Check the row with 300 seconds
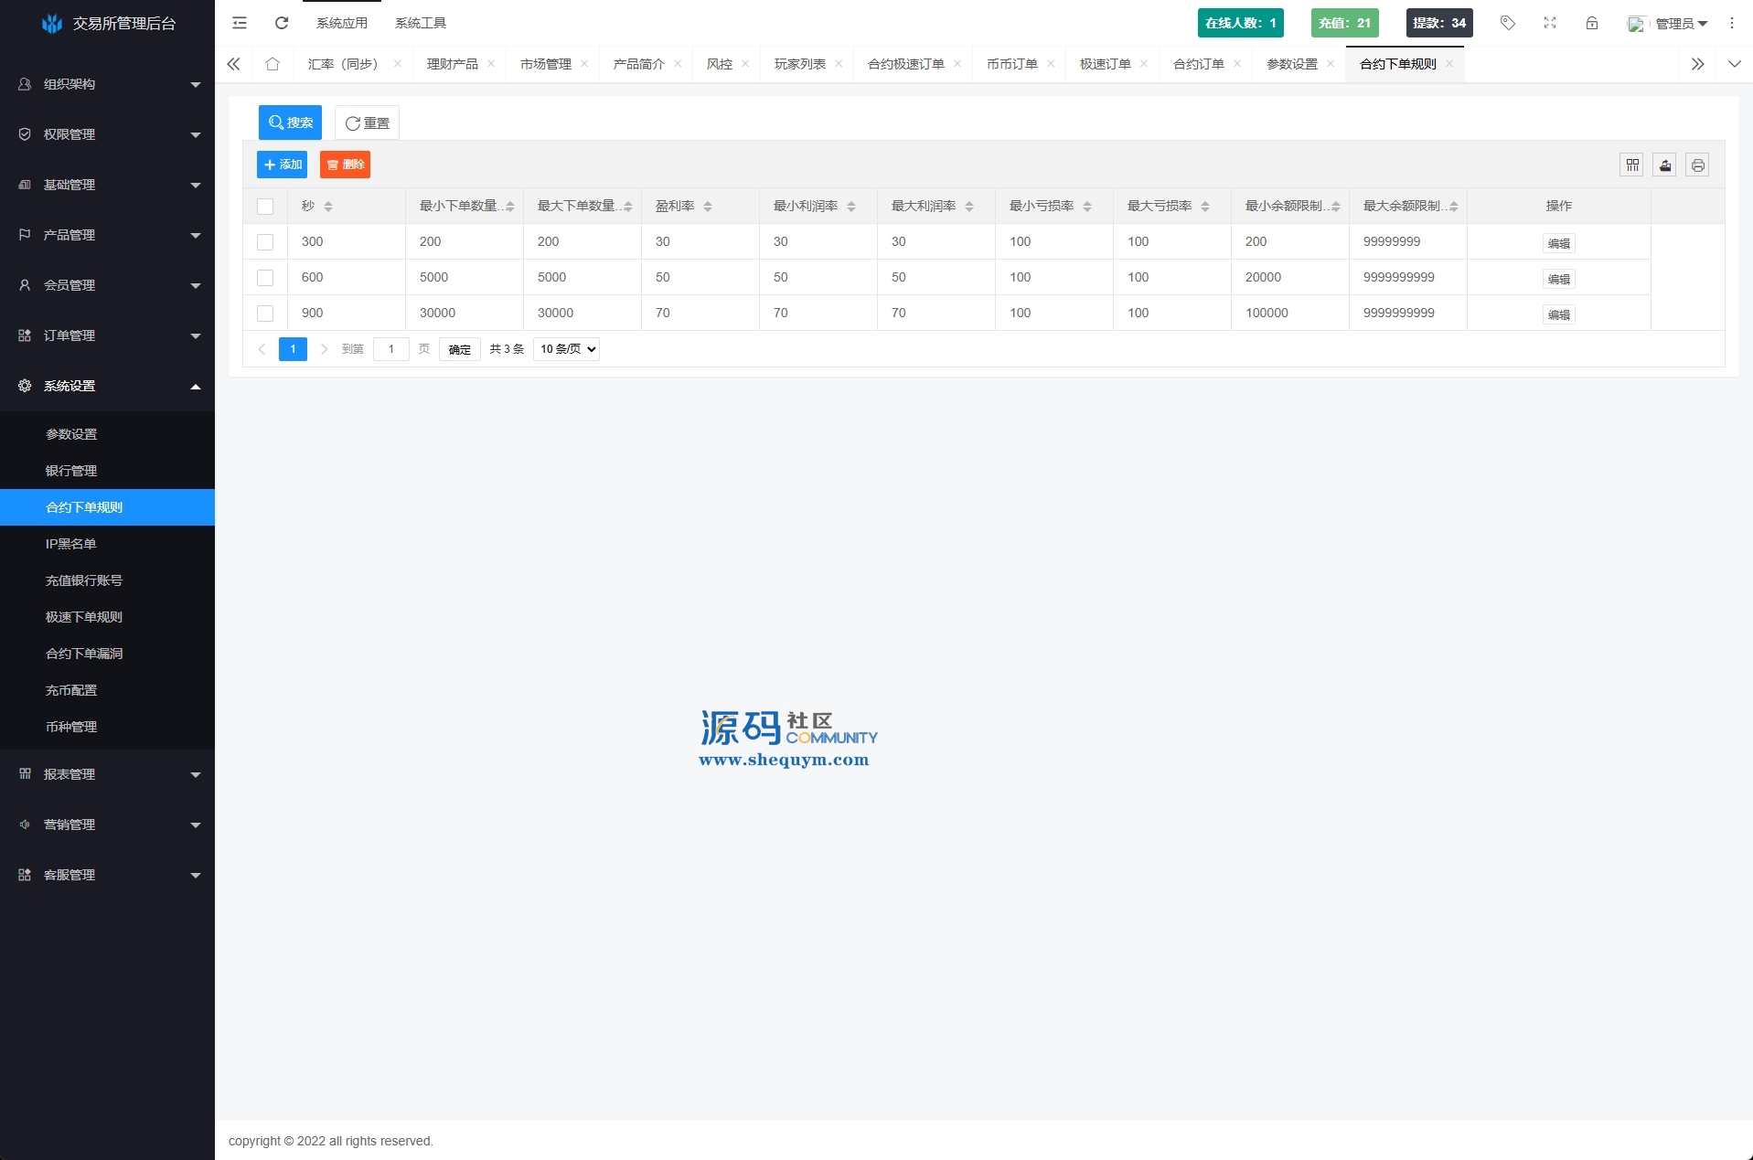Image resolution: width=1753 pixels, height=1160 pixels. point(265,242)
